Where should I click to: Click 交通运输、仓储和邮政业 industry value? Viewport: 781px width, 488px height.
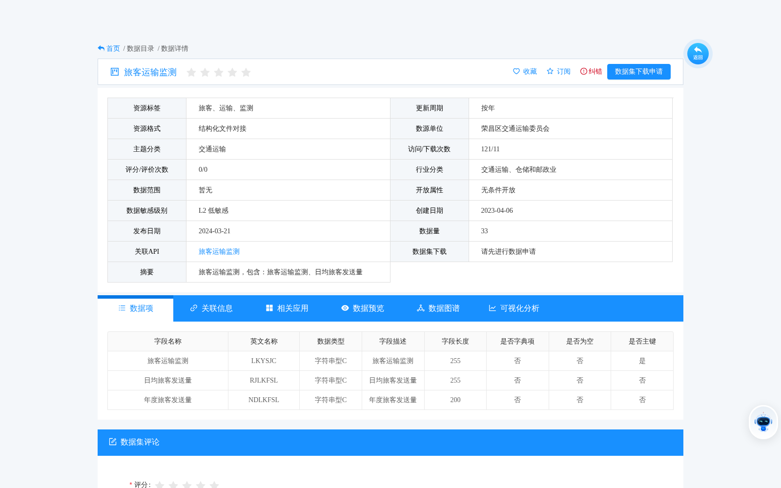click(519, 169)
